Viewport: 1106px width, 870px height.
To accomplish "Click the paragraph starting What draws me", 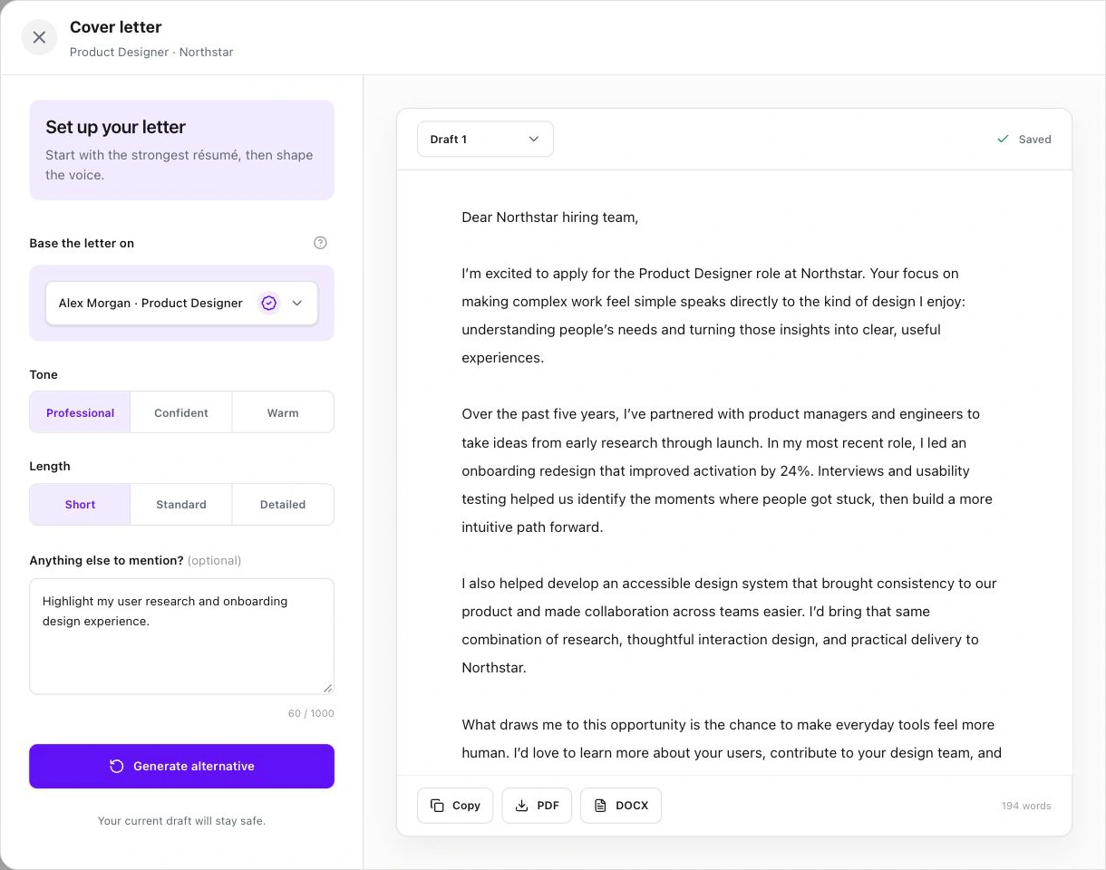I will [x=732, y=739].
